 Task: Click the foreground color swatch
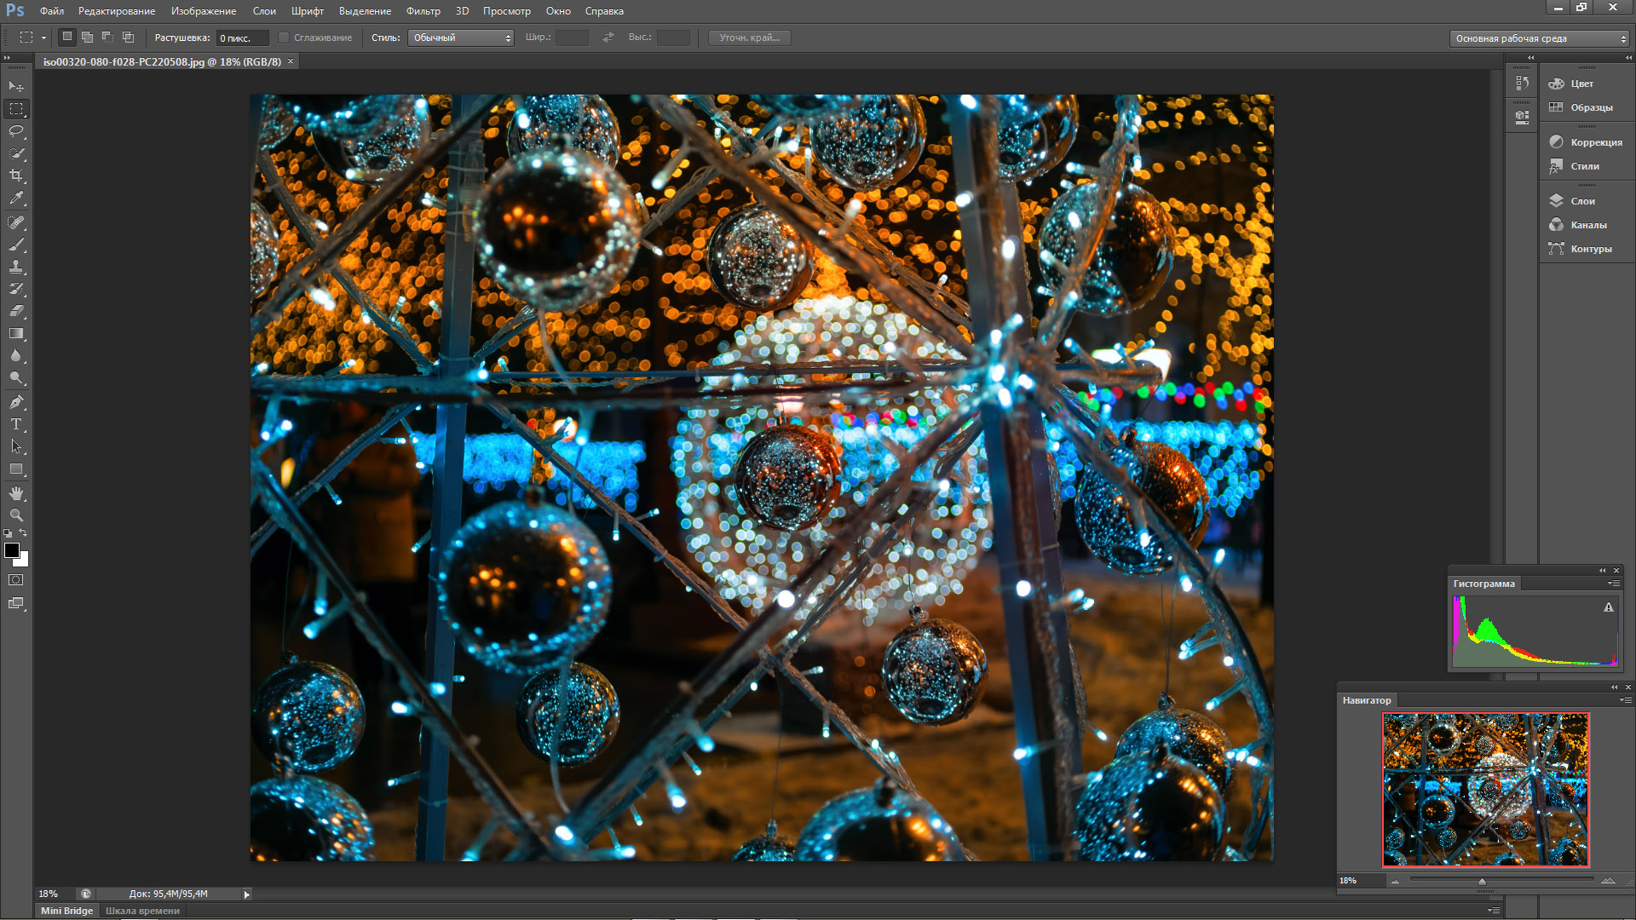(12, 550)
